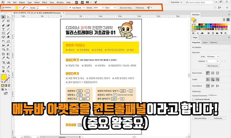Pick the Eraser tool
The width and height of the screenshot is (231, 138).
(x=8, y=37)
